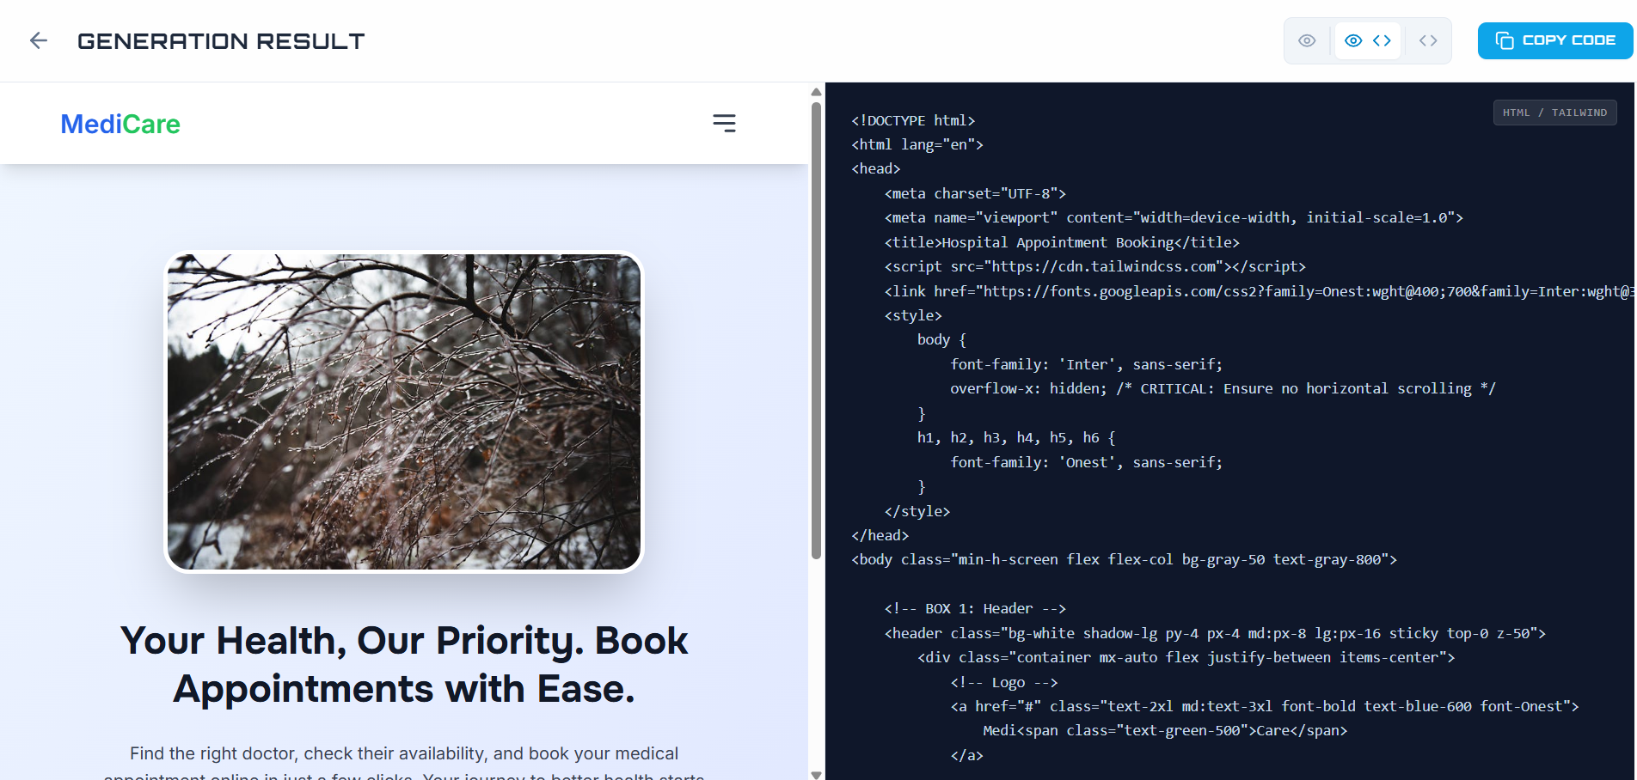
Task: Click the Google Fonts link tag line
Action: [1259, 291]
